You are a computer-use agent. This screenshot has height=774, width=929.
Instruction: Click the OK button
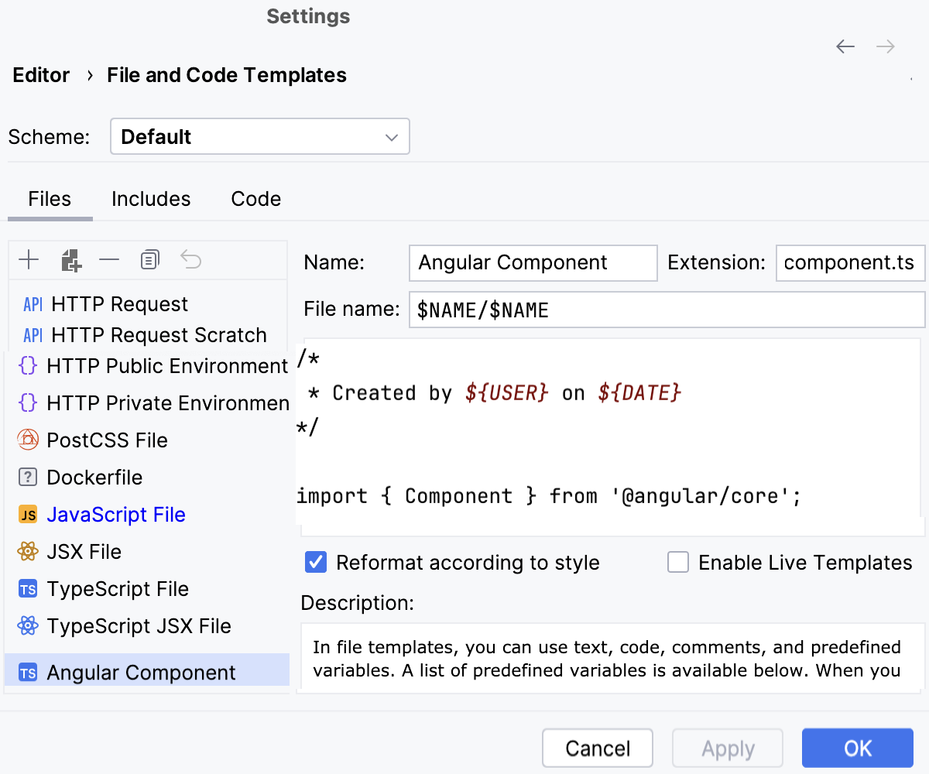point(857,748)
